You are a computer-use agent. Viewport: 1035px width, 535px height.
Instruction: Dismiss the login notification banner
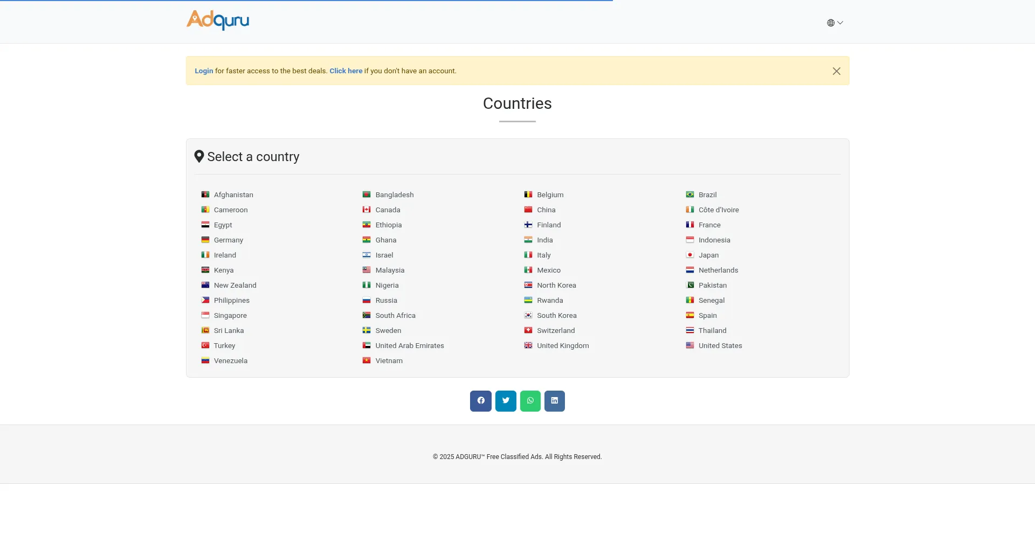[836, 71]
